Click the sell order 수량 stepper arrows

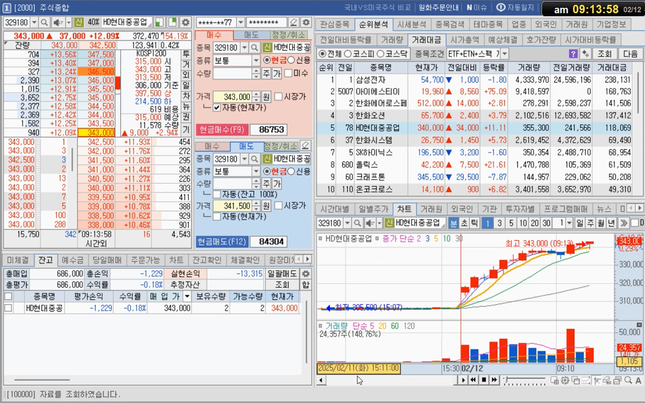click(x=256, y=184)
